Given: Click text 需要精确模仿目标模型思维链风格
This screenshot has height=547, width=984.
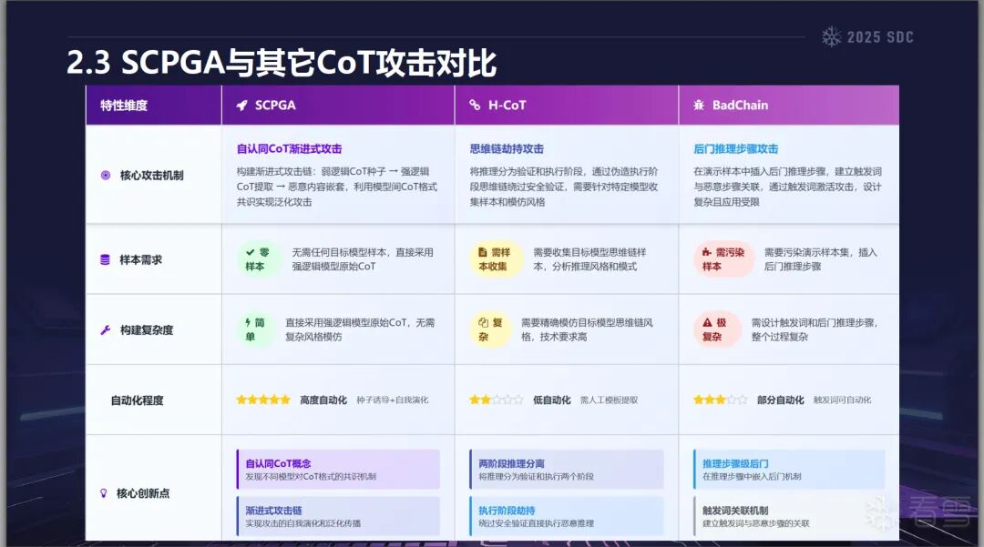Looking at the screenshot, I should pyautogui.click(x=588, y=329).
